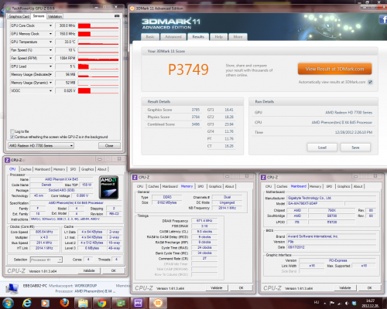Viewport: 387px width, 309px height.
Task: Open Action Center flag in the tray
Action: (332, 303)
